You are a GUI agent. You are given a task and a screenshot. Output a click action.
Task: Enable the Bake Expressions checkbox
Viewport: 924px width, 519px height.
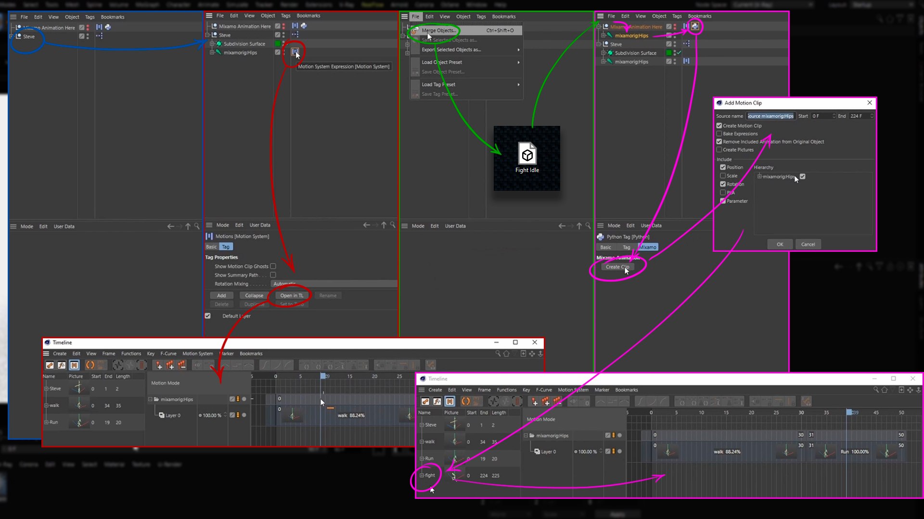pos(719,134)
